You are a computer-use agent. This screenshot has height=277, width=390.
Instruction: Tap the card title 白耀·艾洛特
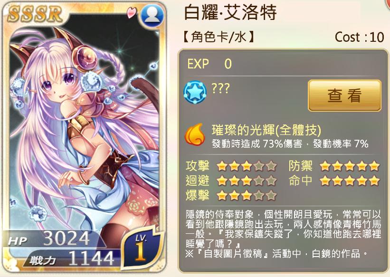click(230, 12)
